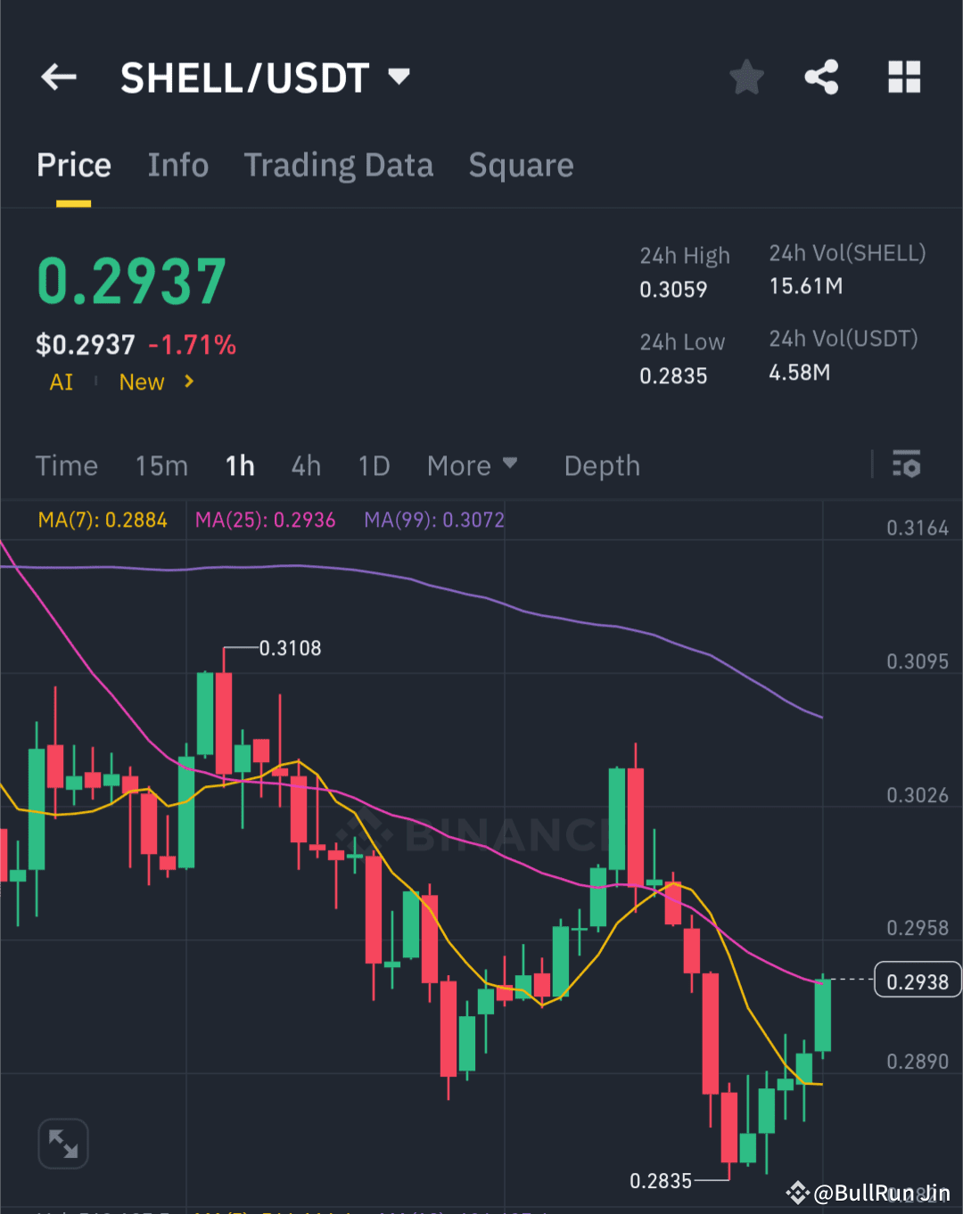Tap the 24h High value 0.3059
Screen dimensions: 963x1214
[x=673, y=290]
